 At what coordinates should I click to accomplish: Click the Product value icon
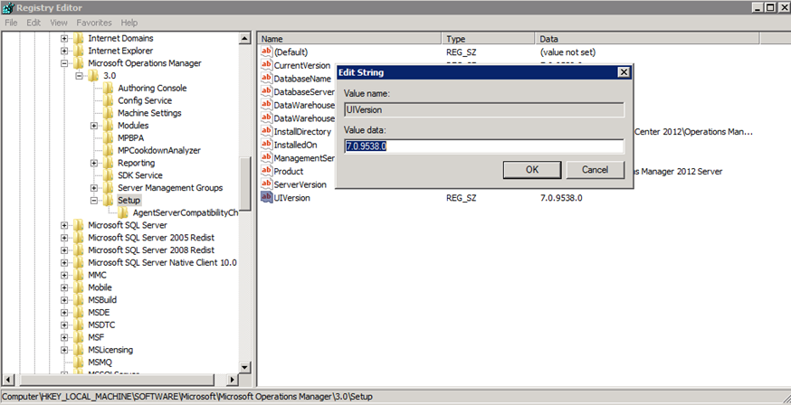click(x=266, y=171)
